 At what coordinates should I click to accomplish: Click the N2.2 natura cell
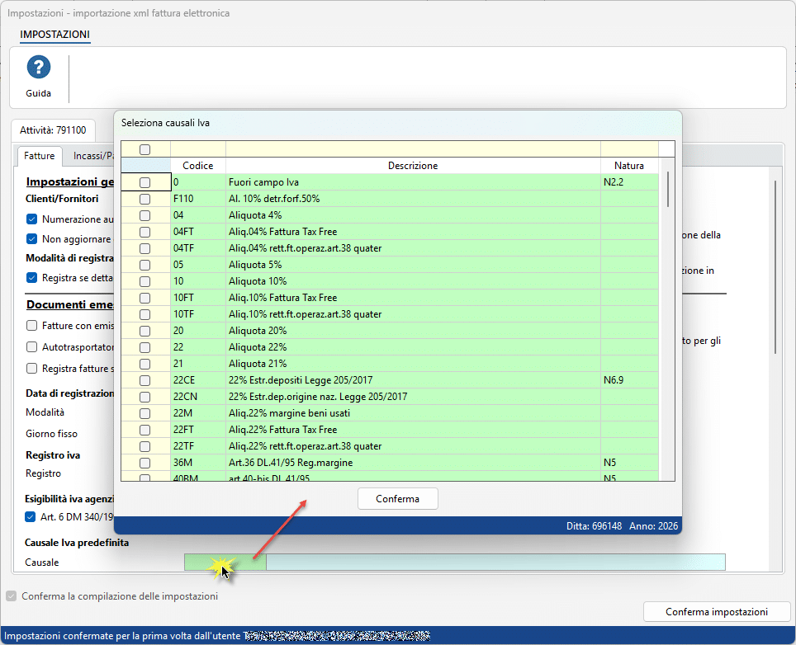629,182
